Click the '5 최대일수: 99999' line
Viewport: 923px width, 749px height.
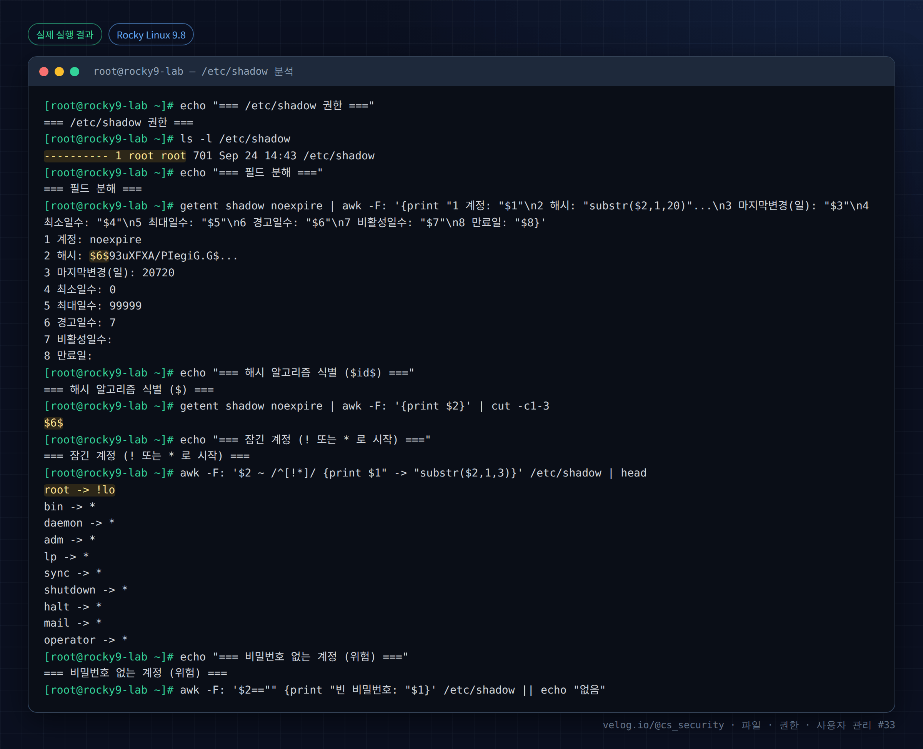click(93, 306)
